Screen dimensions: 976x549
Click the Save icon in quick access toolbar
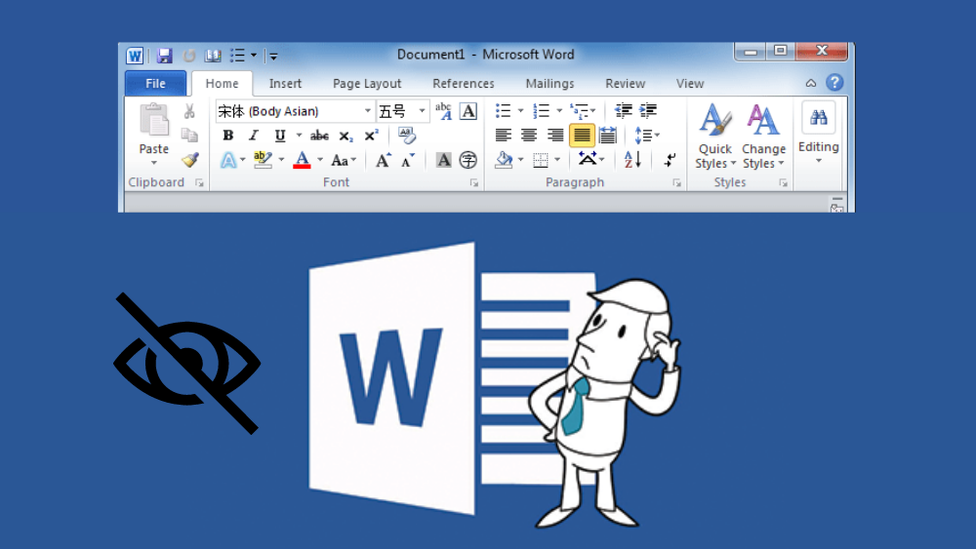(164, 56)
